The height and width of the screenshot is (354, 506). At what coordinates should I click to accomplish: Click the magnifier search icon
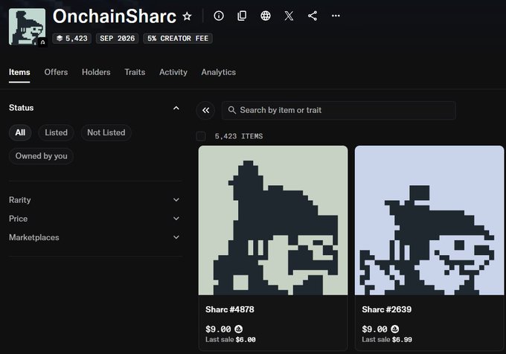(231, 110)
